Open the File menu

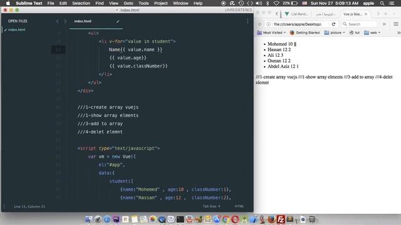pos(51,3)
